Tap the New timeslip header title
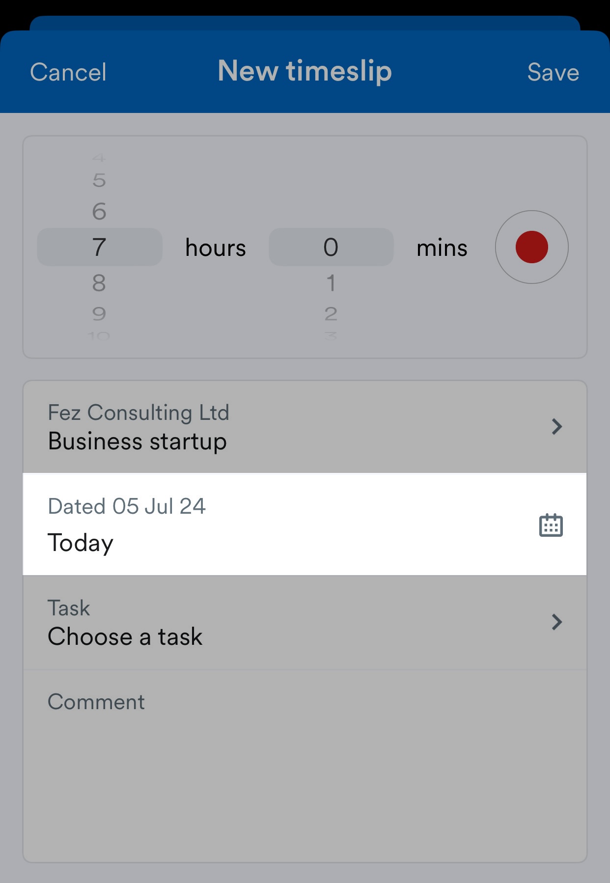610x883 pixels. [x=305, y=71]
